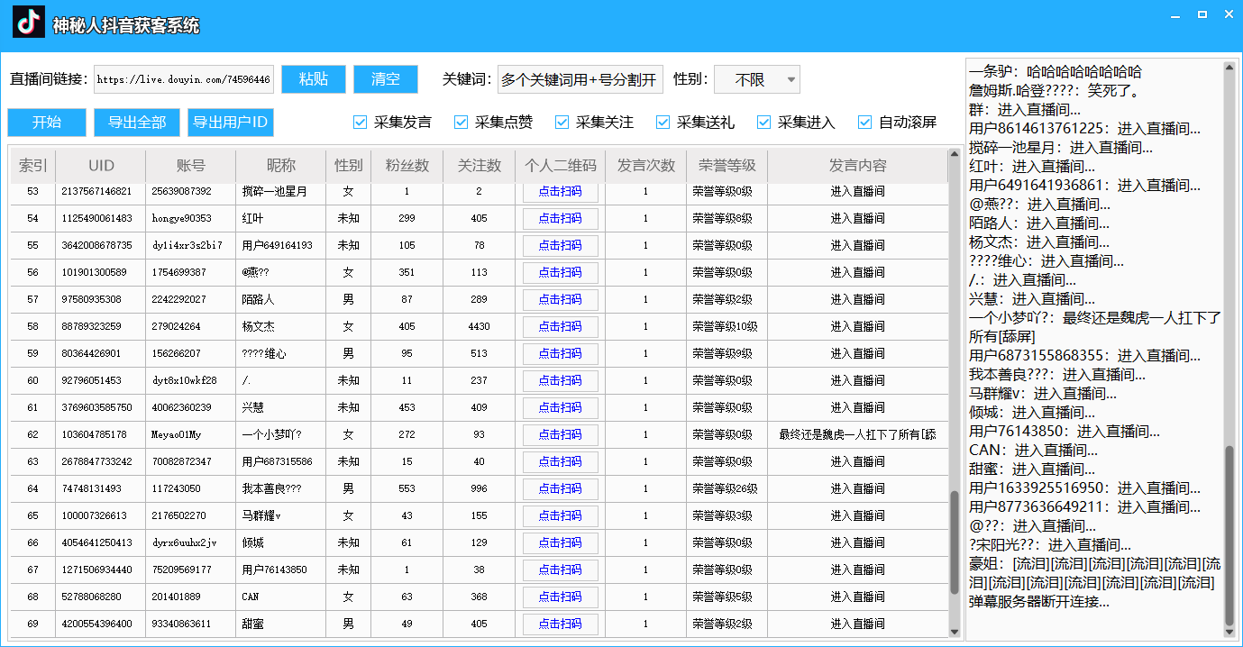Export user IDs with 导出用户ID
The image size is (1243, 647).
pyautogui.click(x=230, y=122)
